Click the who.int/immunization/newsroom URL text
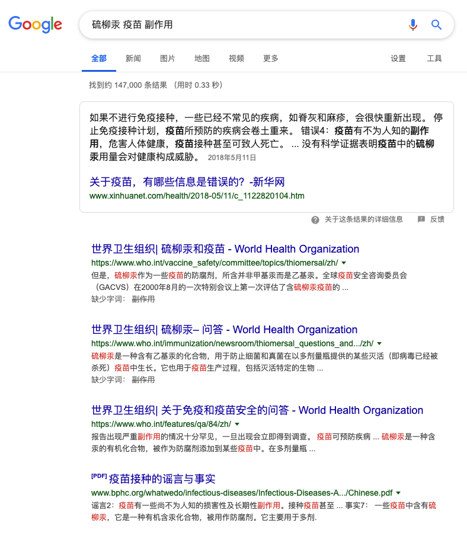 pyautogui.click(x=232, y=343)
